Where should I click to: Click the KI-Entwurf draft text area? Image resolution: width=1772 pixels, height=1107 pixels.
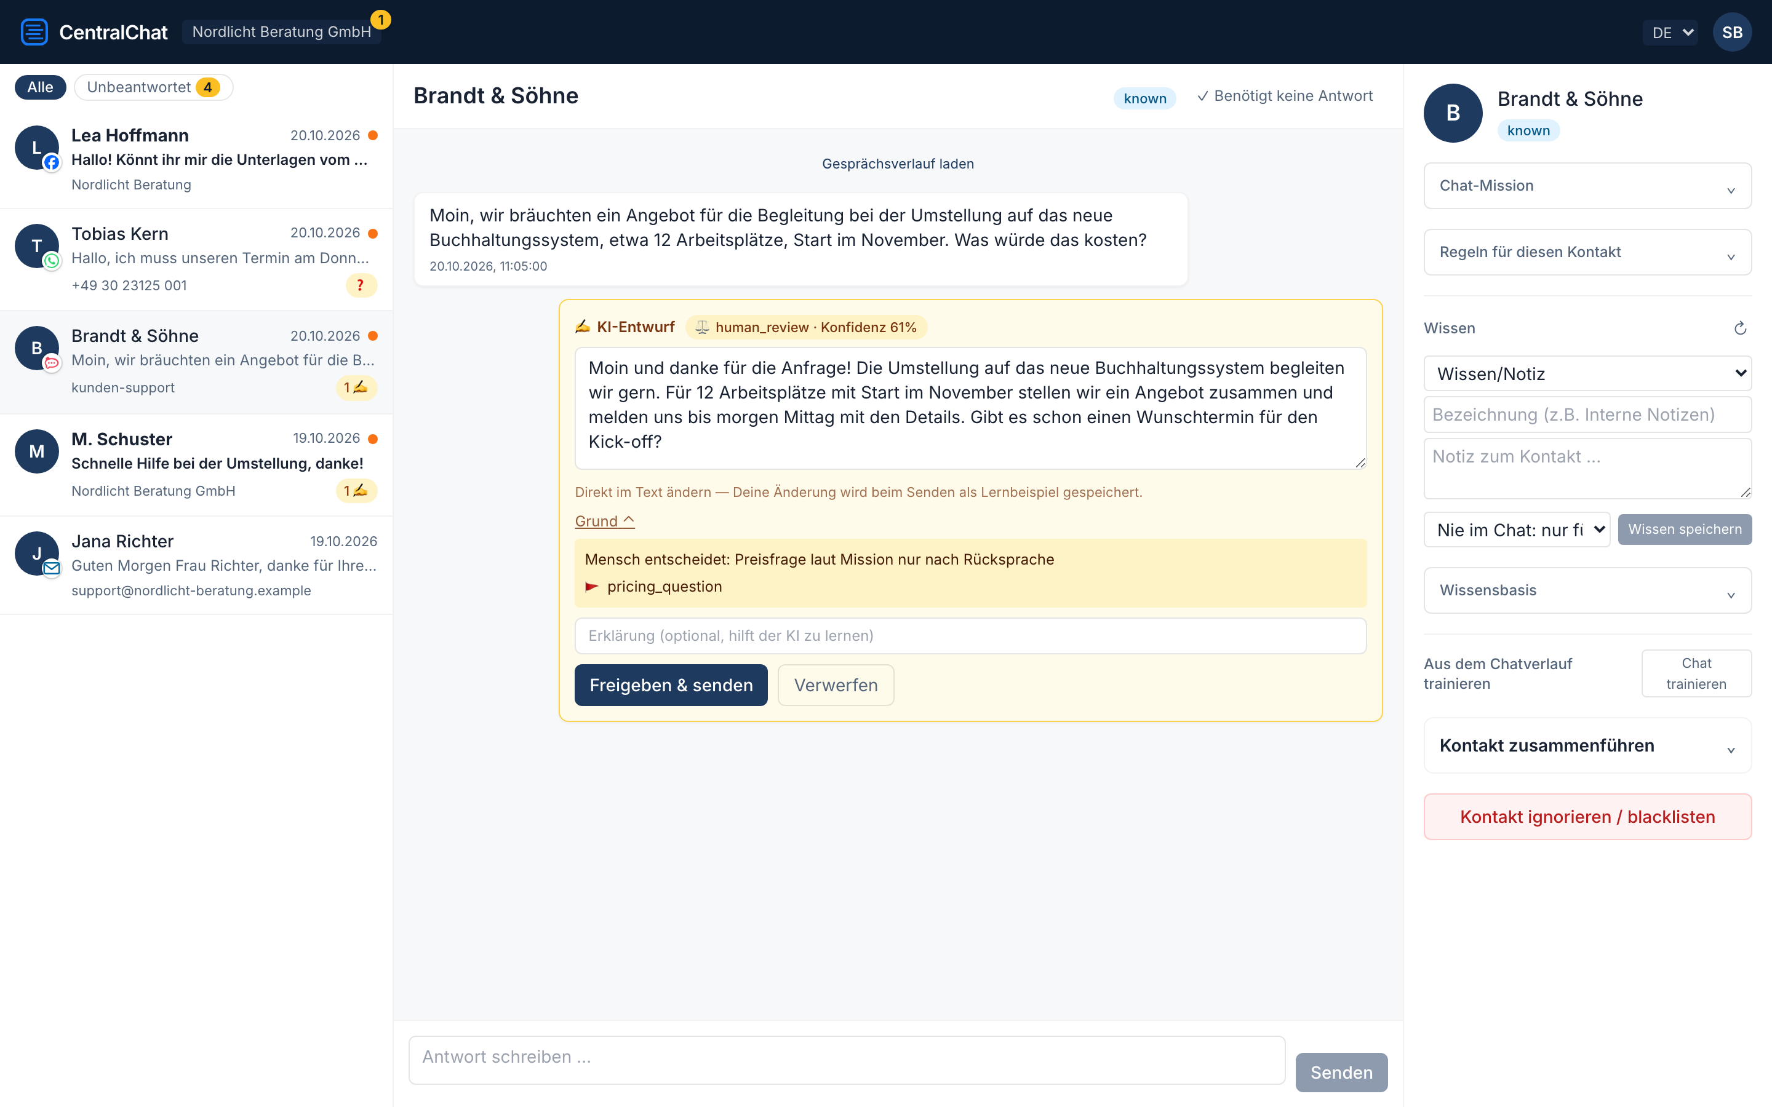coord(970,408)
